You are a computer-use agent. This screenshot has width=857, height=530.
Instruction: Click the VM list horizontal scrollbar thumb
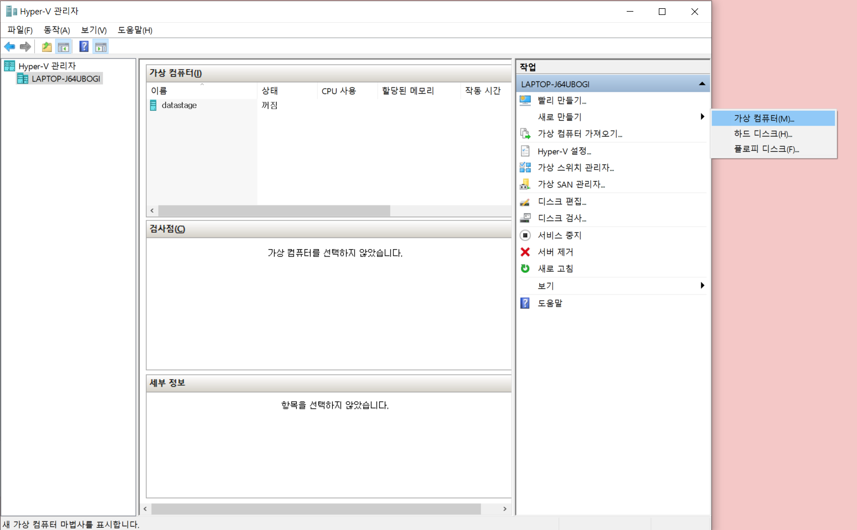coord(274,211)
